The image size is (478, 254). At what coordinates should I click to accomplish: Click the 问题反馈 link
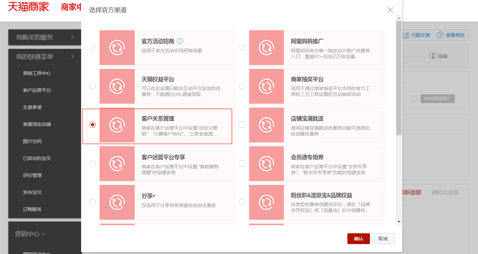420,35
